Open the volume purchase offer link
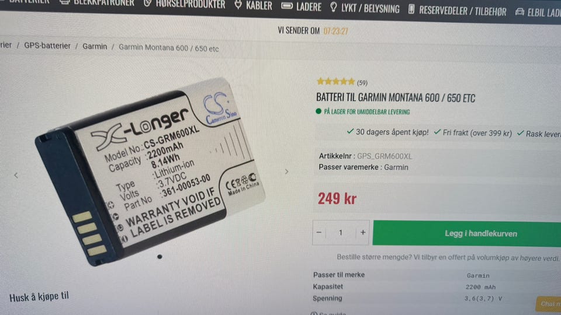Screen dimensions: 561x315 click(447, 257)
